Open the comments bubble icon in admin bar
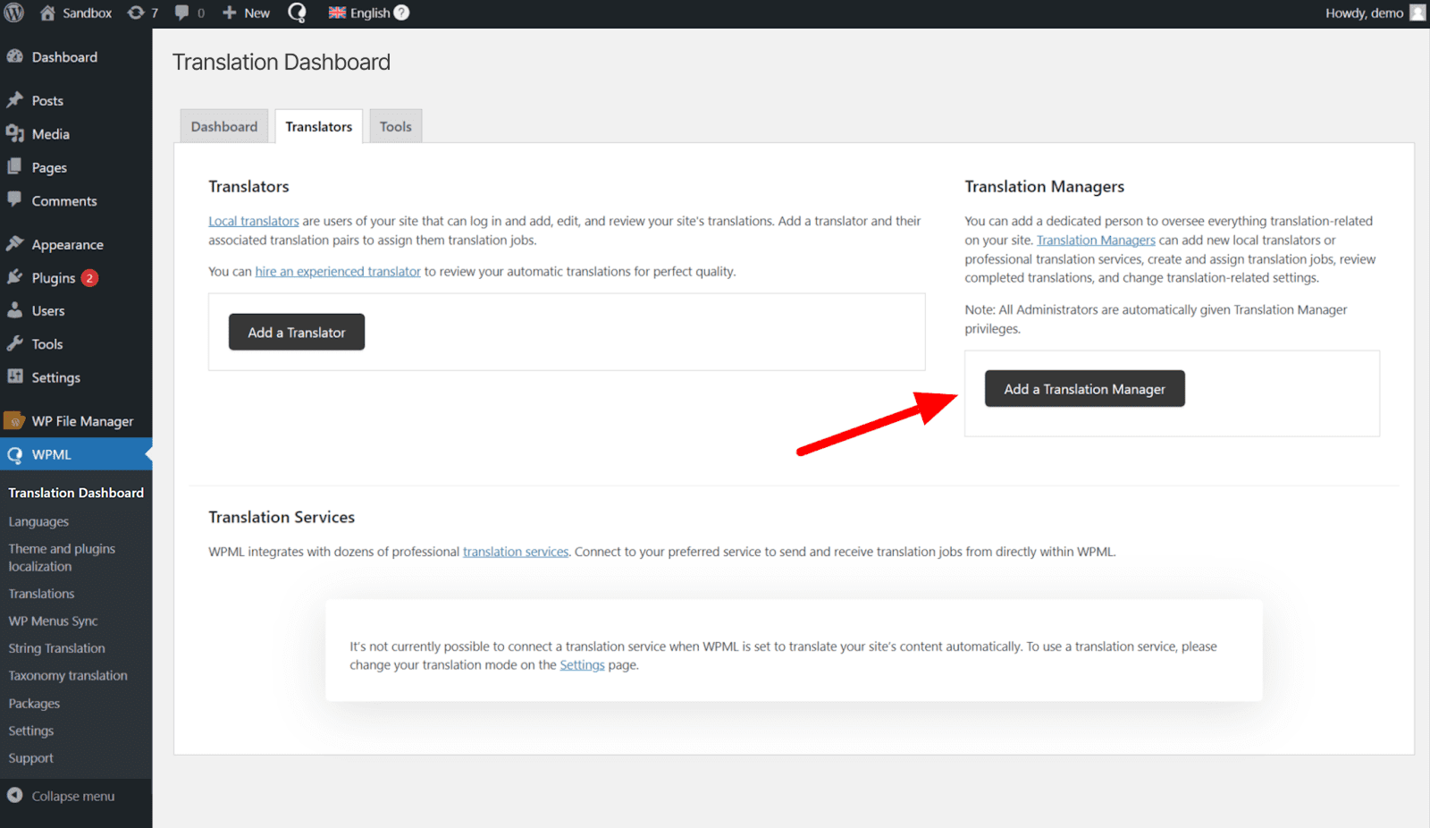1430x828 pixels. [182, 13]
